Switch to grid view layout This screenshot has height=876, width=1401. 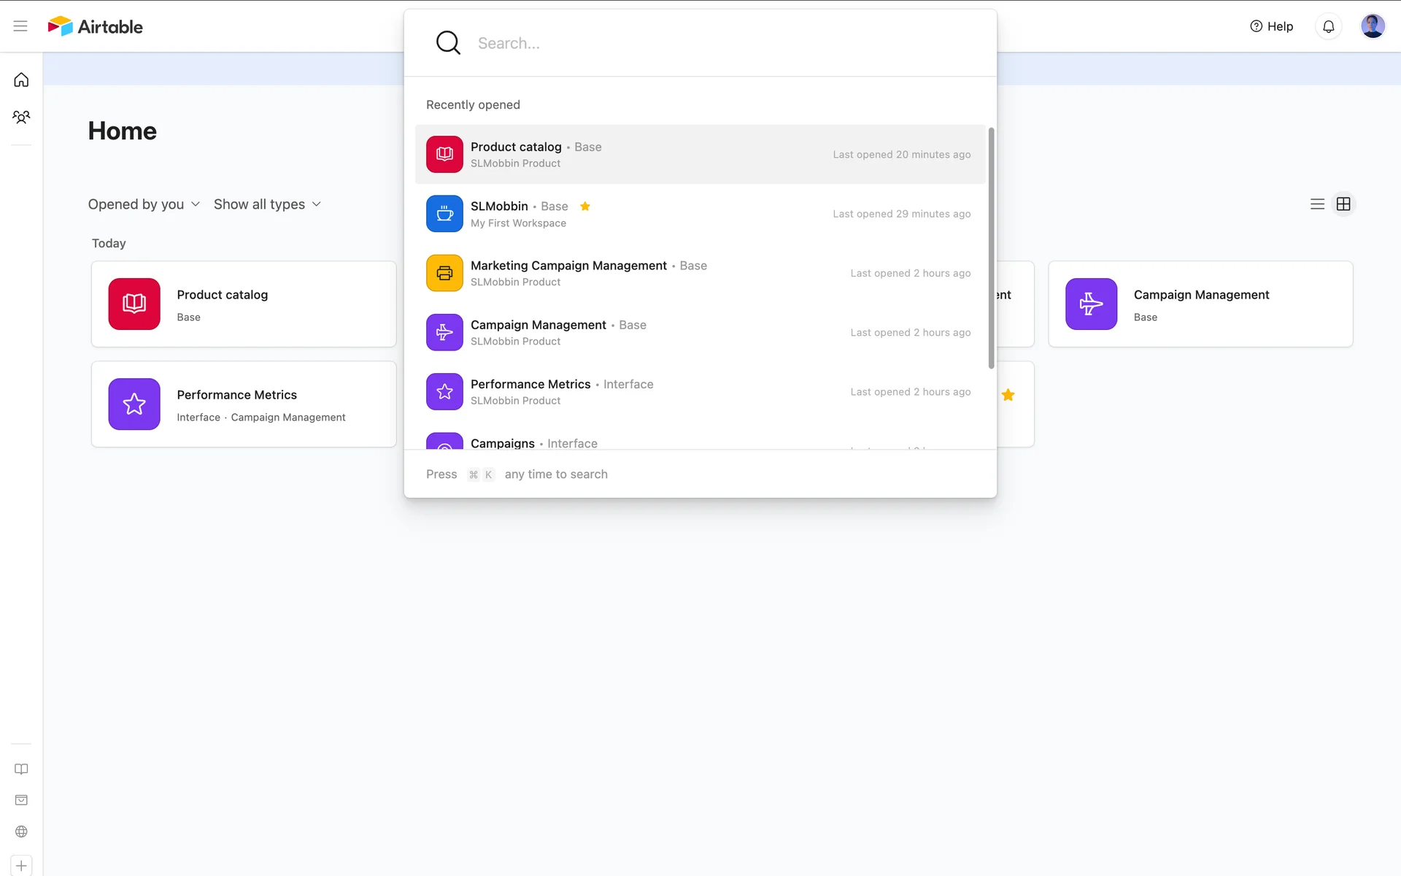coord(1343,204)
